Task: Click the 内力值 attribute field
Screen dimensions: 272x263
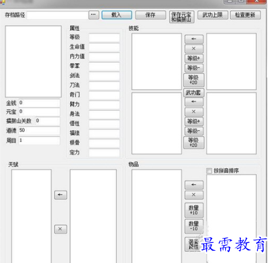Action: (x=104, y=57)
